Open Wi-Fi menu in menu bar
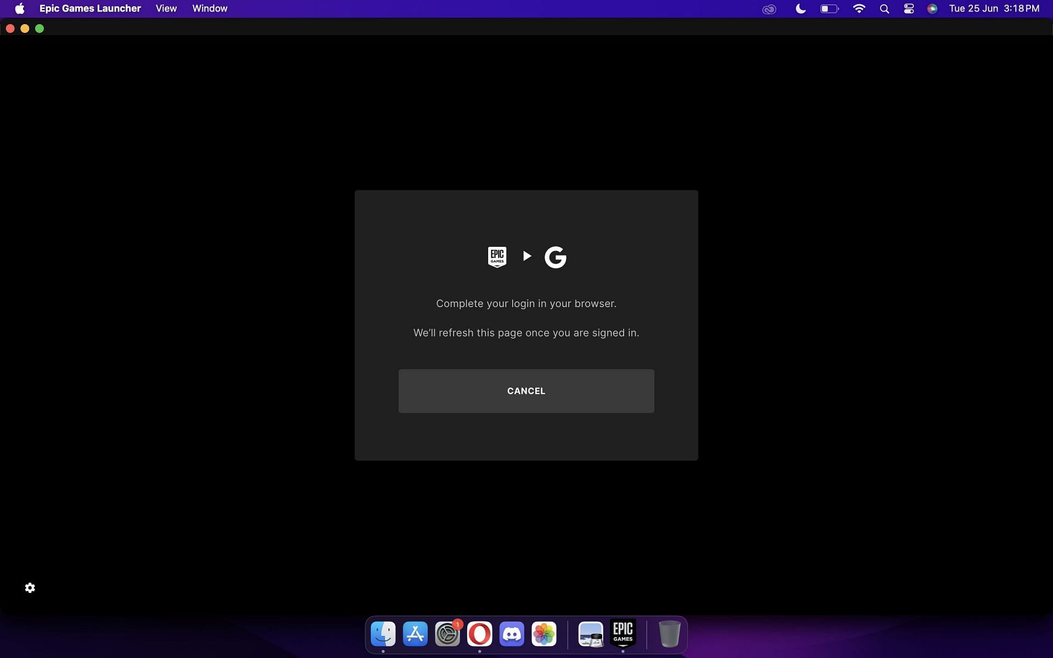The image size is (1053, 658). 859,8
